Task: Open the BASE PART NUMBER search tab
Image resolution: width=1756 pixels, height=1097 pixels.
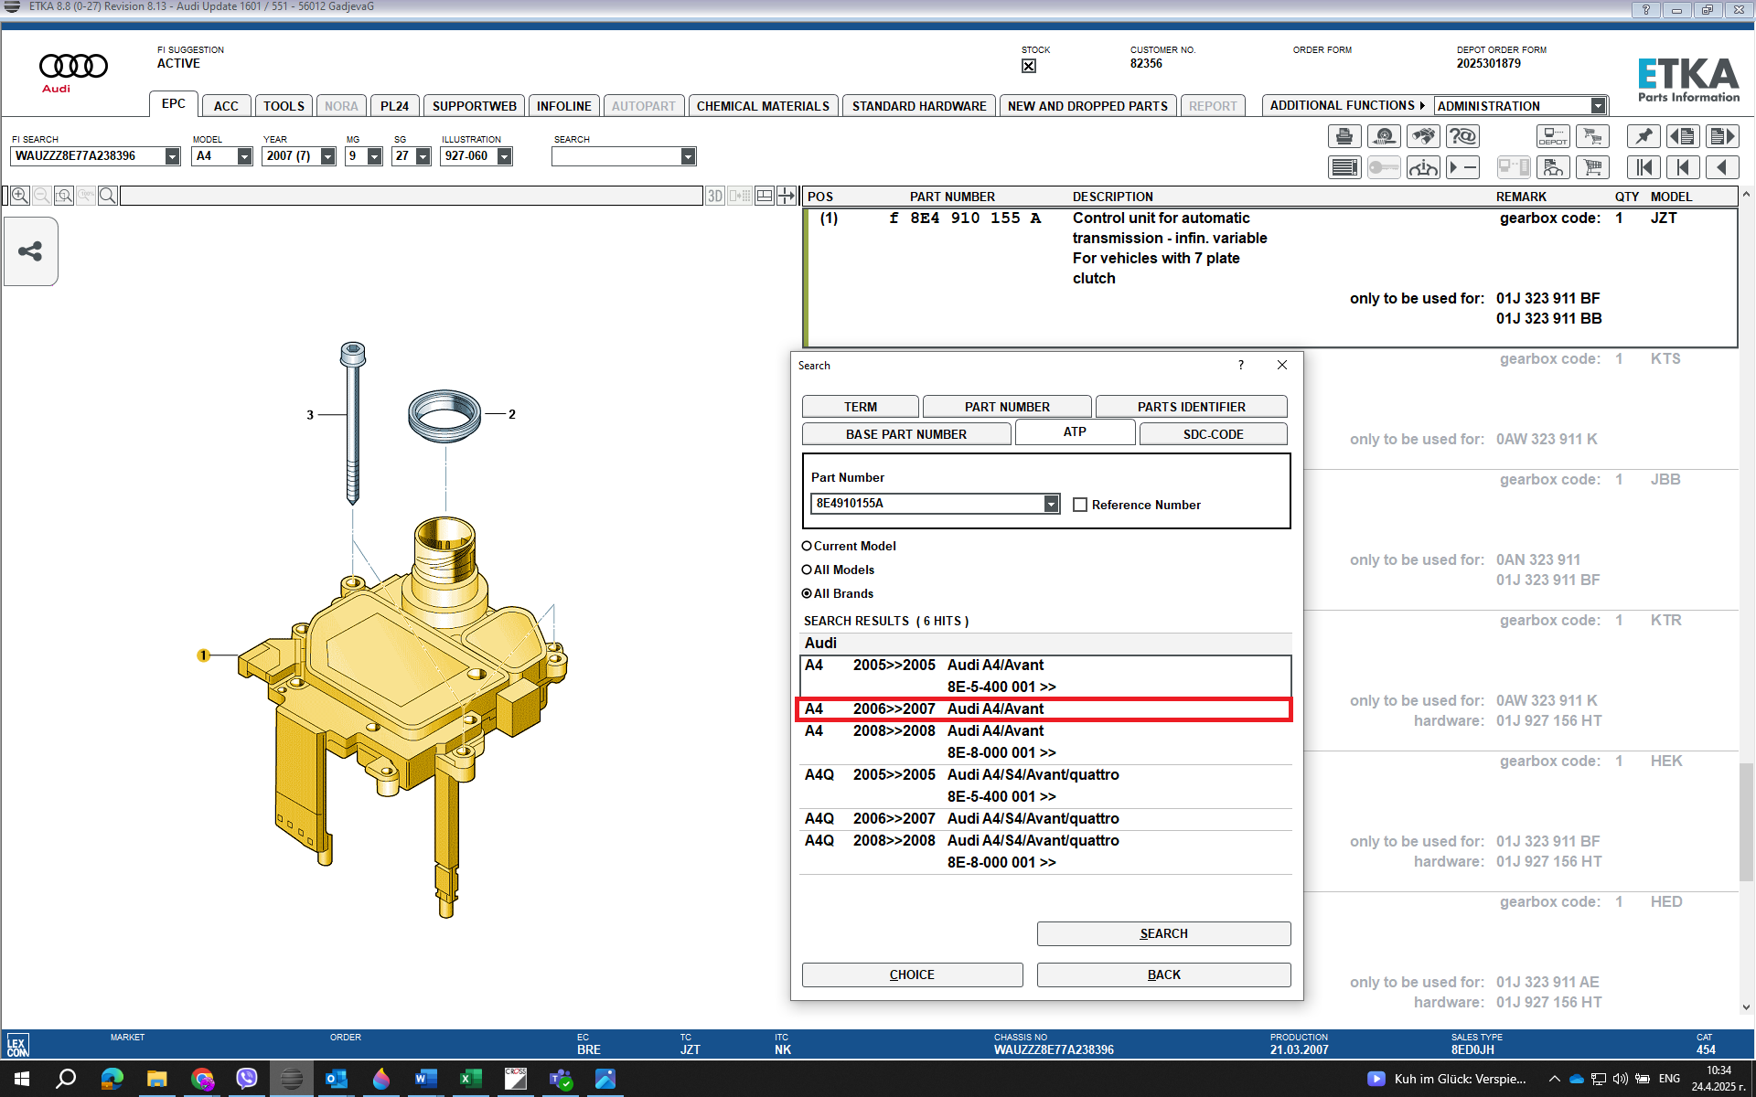Action: 906,434
